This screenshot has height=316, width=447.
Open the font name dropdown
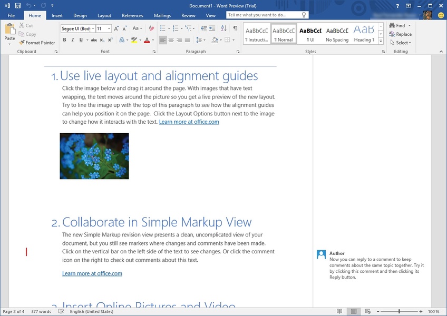click(93, 28)
